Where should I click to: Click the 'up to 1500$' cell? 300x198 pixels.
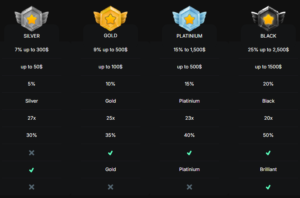[x=268, y=67]
